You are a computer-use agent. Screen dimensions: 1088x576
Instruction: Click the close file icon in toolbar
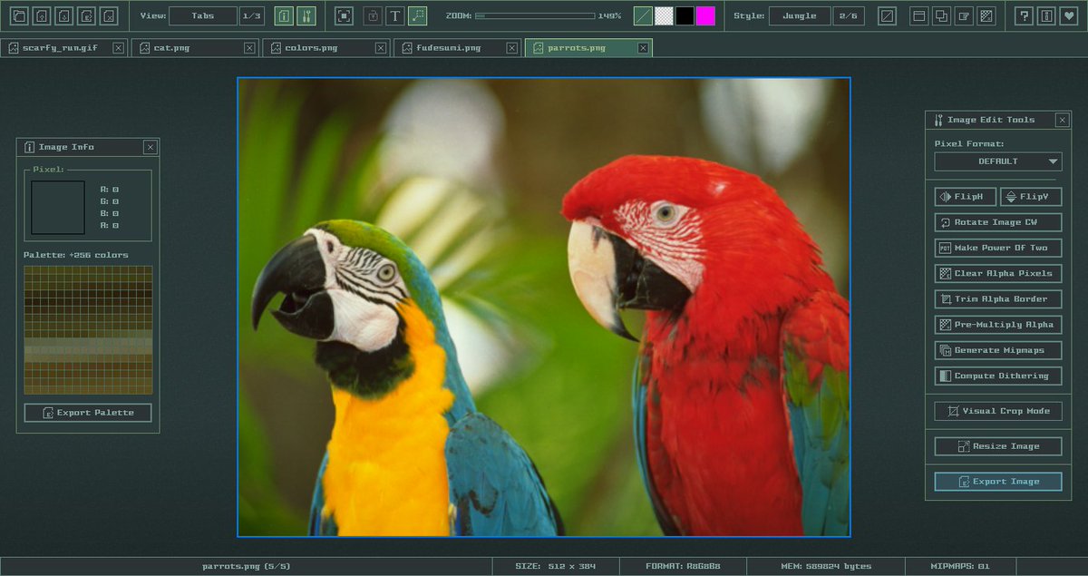point(109,15)
